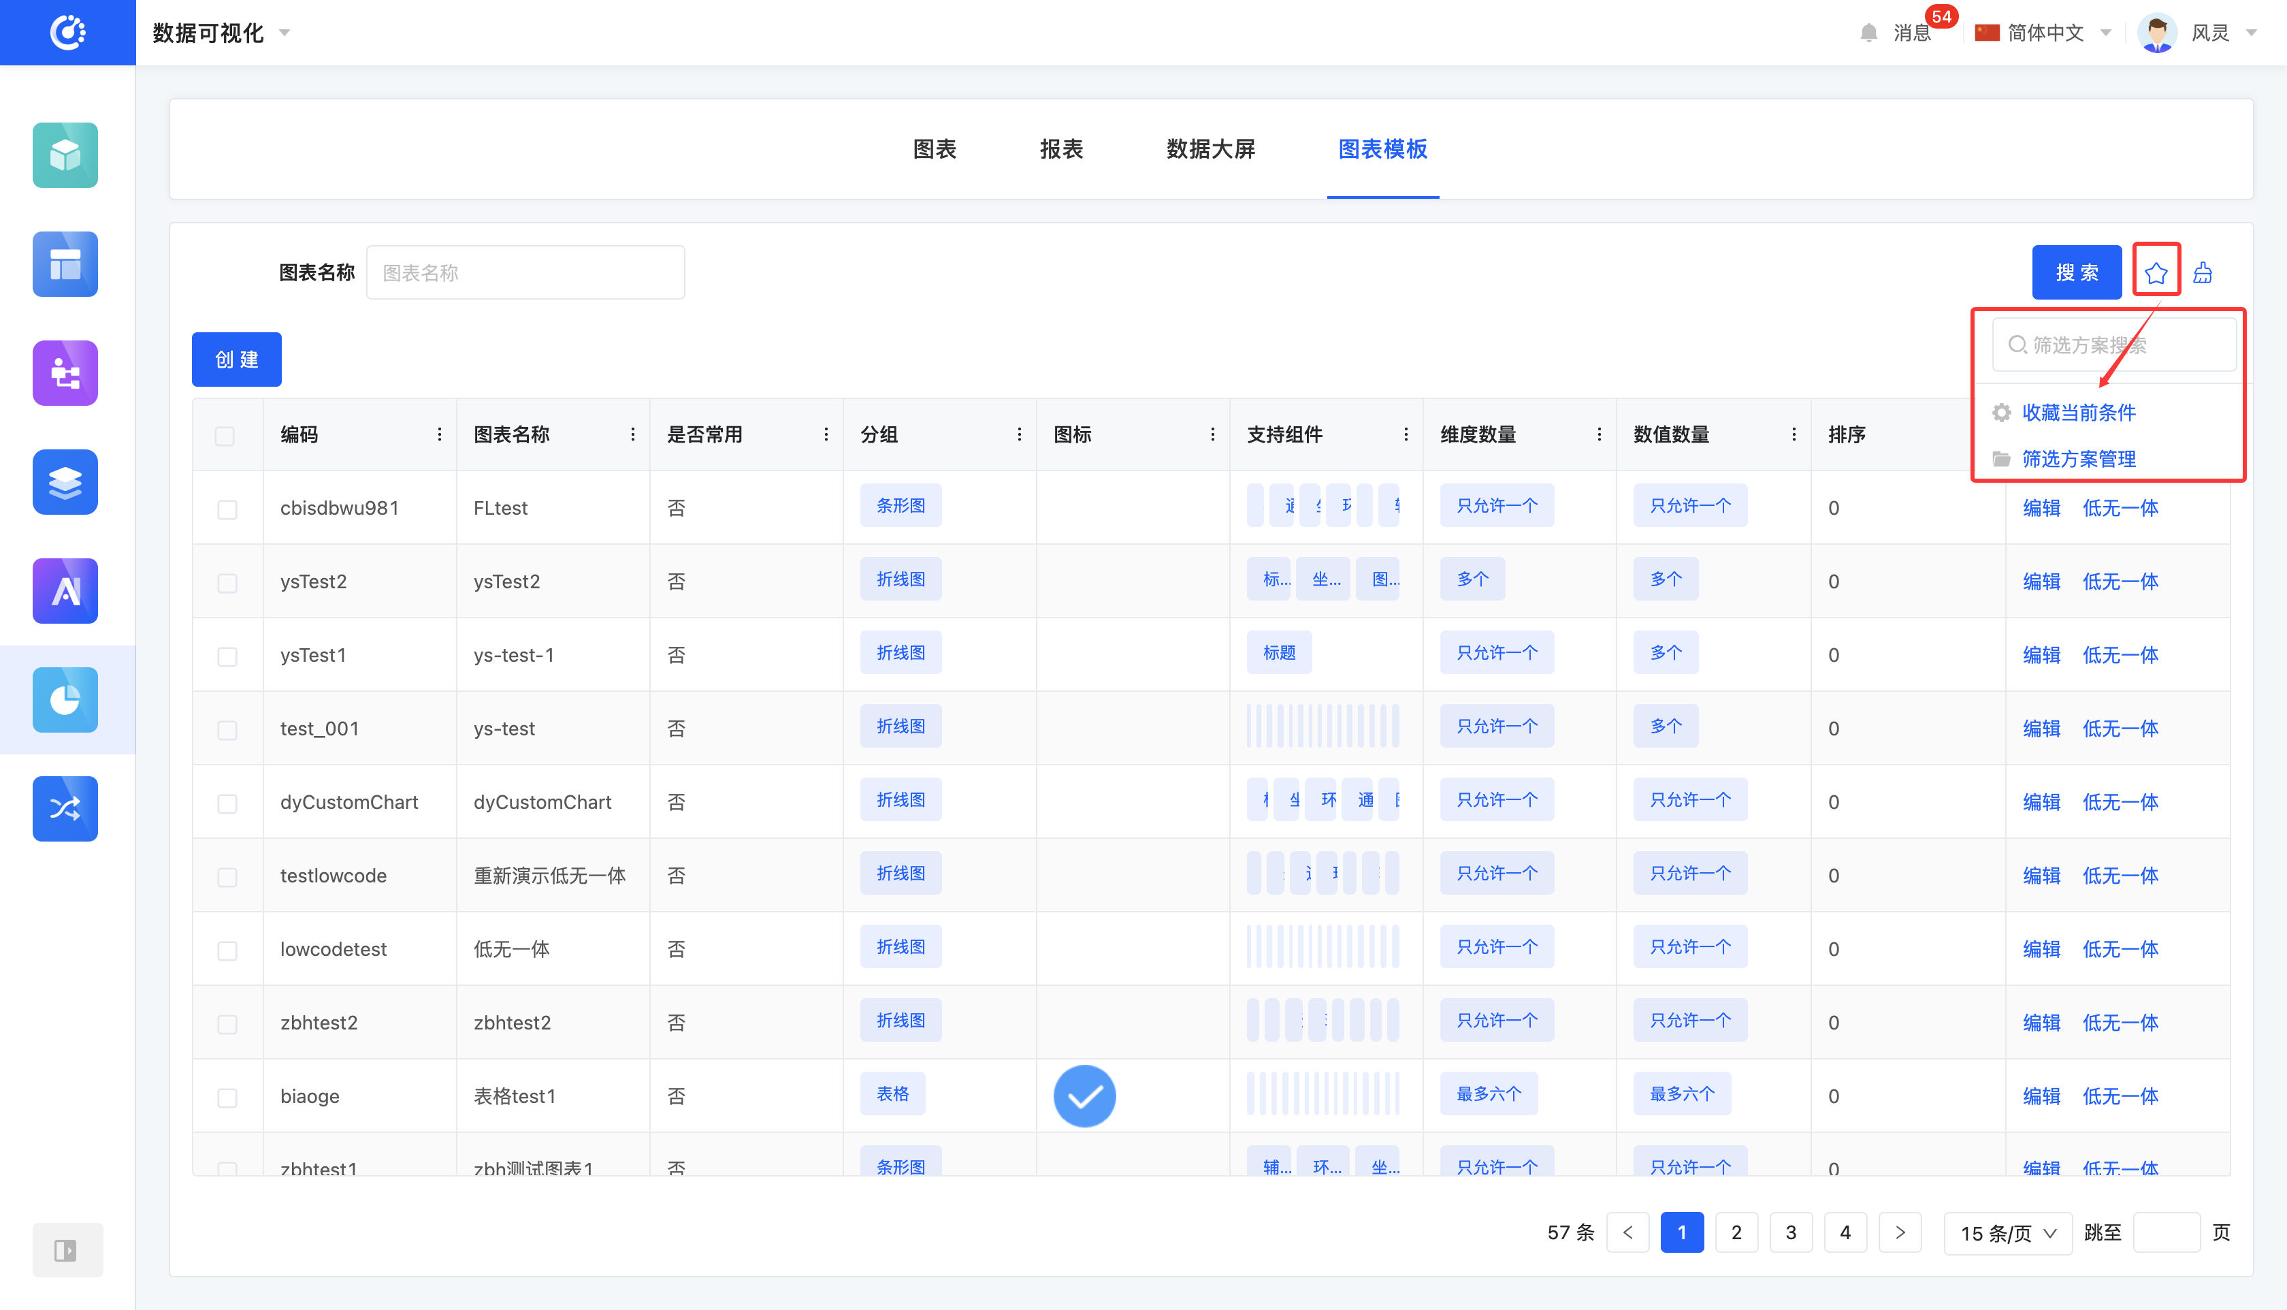Focus the 图表名称 search input field

coord(525,272)
